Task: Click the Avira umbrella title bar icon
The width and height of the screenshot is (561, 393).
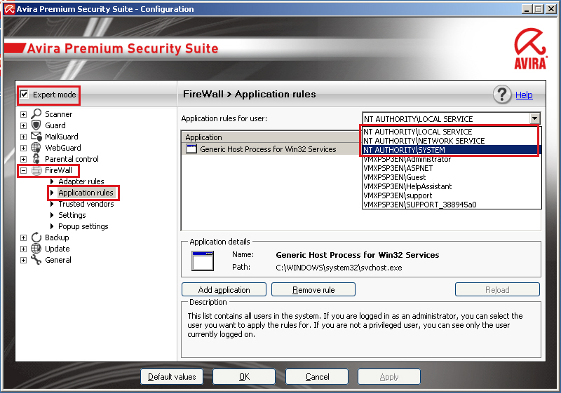Action: tap(10, 9)
